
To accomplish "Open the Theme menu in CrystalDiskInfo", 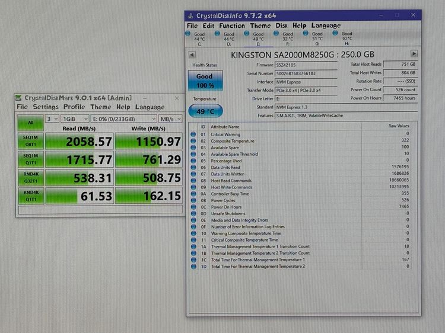I will click(x=260, y=26).
